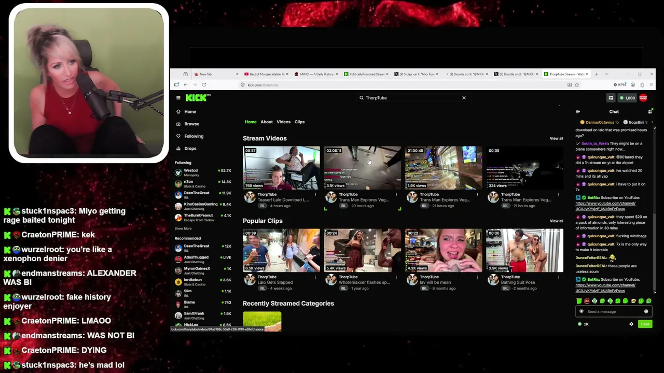Open Westcol channel in Following list
The width and height of the screenshot is (664, 373).
coord(203,173)
